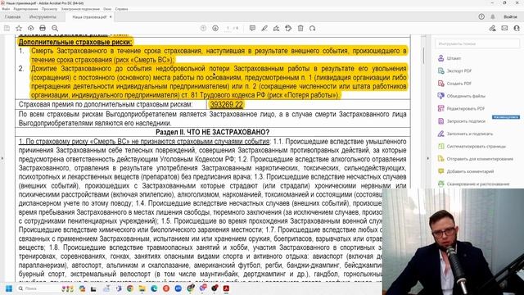Click the save file icon

(x=7, y=29)
